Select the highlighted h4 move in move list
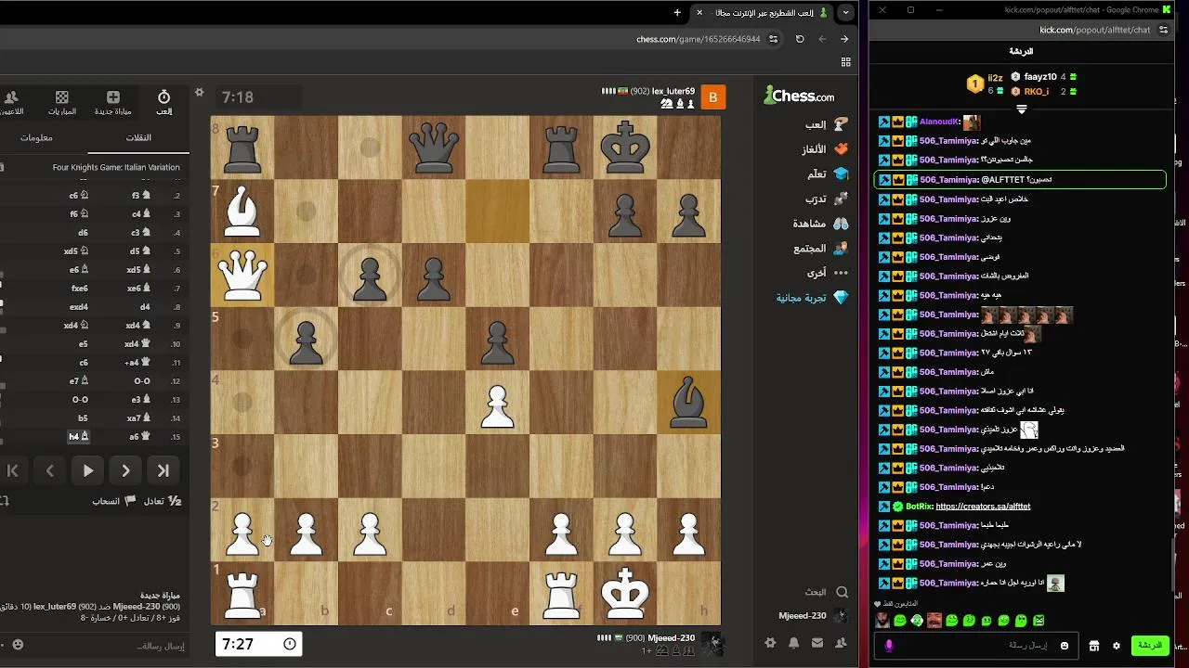This screenshot has height=668, width=1189. point(78,436)
